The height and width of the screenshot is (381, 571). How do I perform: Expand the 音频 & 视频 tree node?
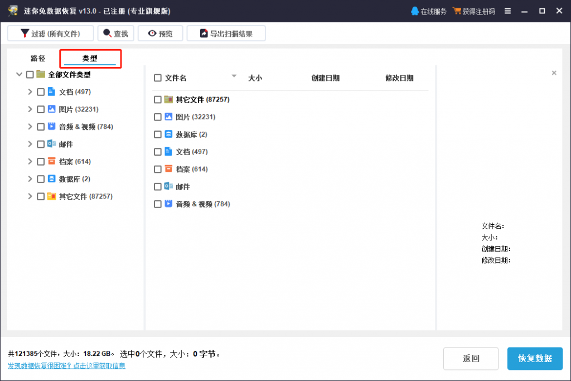[30, 127]
